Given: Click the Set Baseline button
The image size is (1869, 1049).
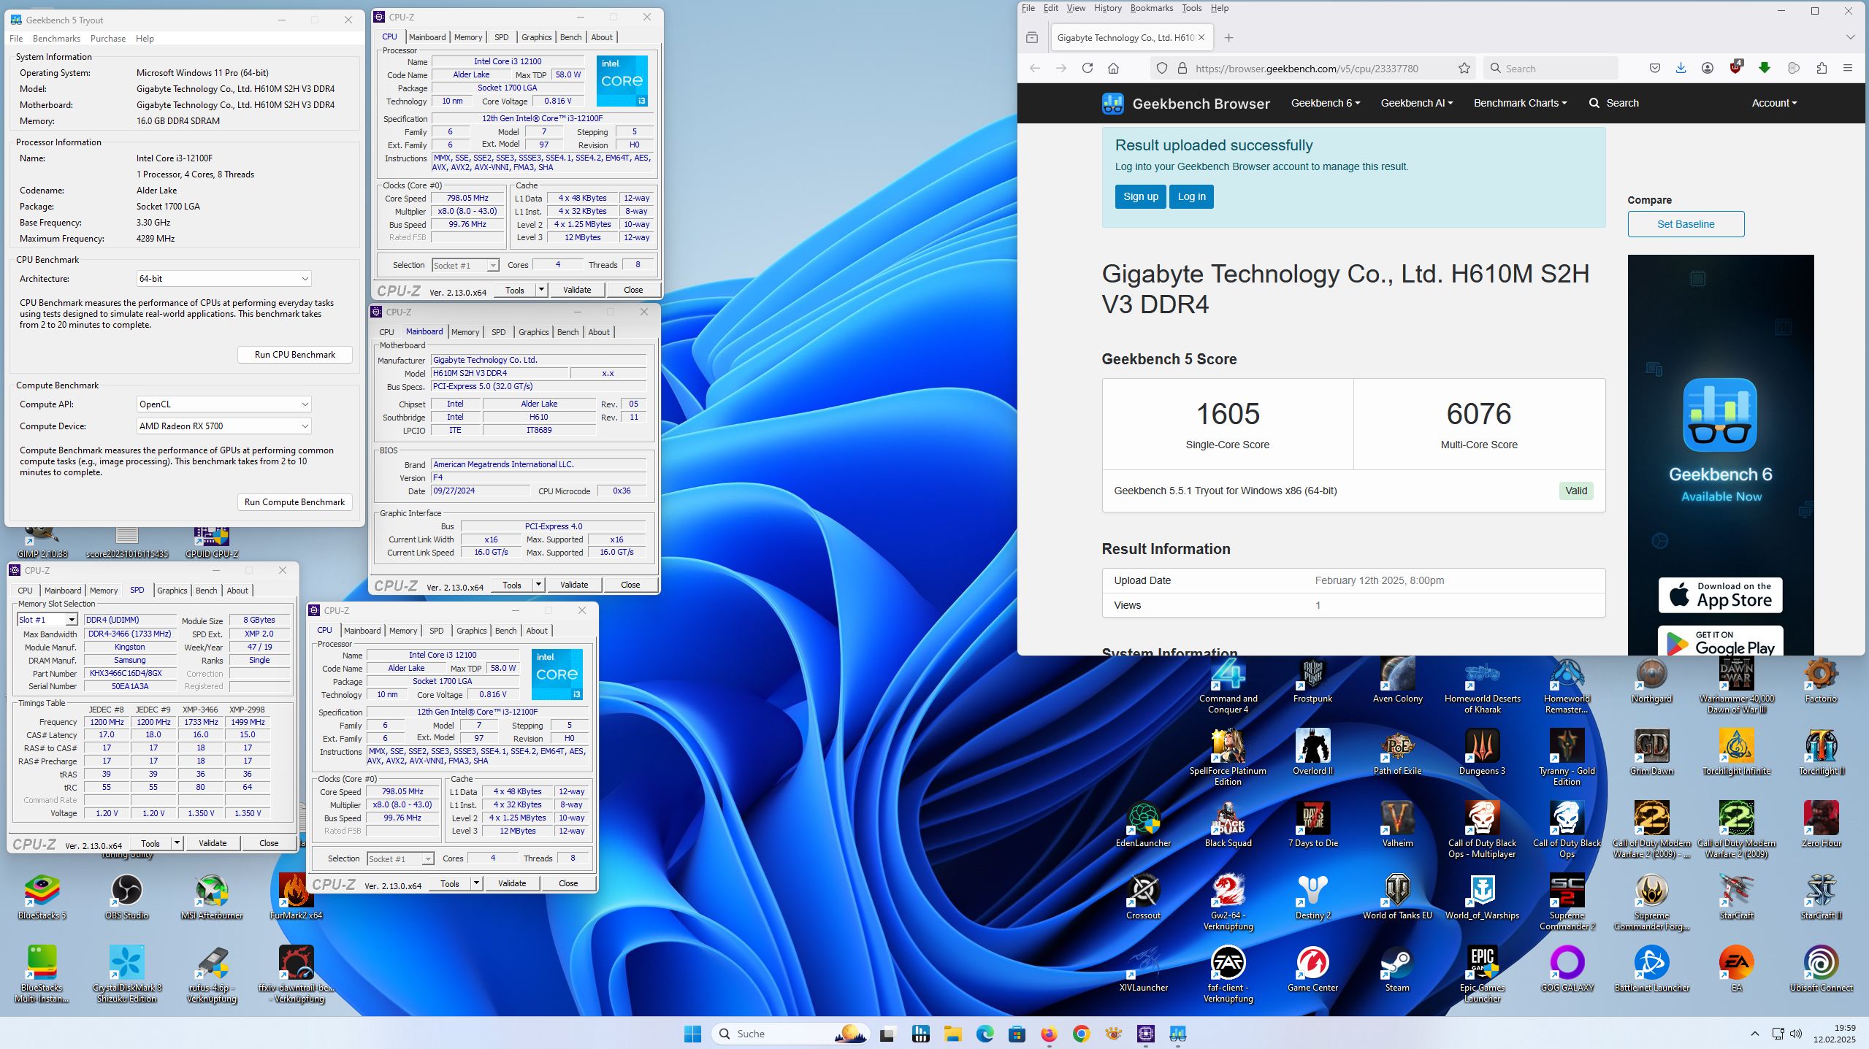Looking at the screenshot, I should point(1685,224).
